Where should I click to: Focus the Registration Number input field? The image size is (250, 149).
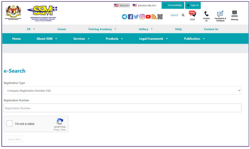pos(123,108)
